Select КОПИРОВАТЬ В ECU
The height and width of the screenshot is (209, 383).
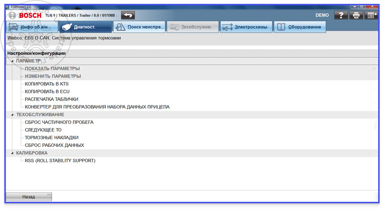click(x=47, y=92)
